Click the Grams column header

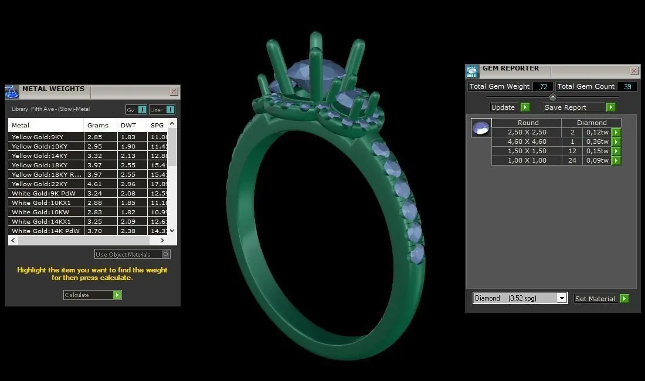click(x=100, y=125)
